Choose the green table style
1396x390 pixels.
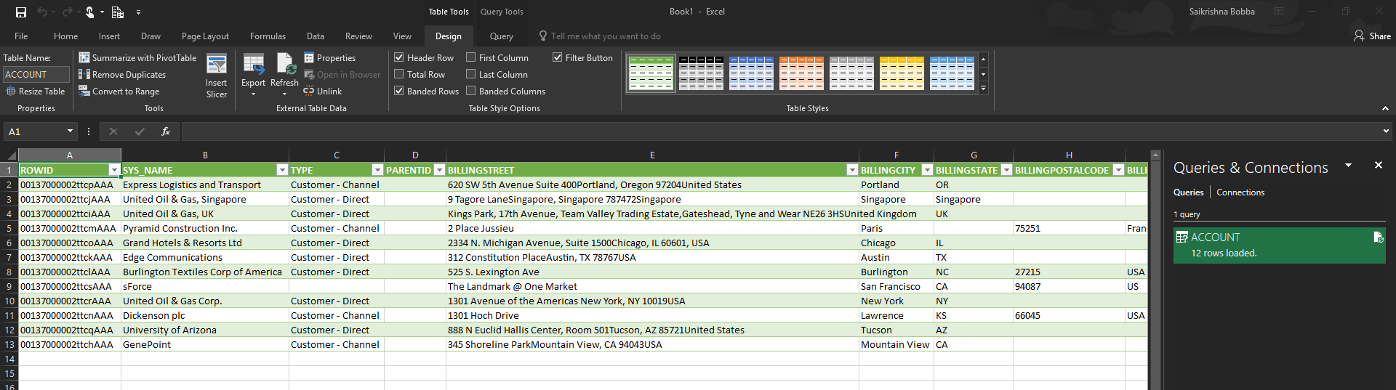click(651, 73)
